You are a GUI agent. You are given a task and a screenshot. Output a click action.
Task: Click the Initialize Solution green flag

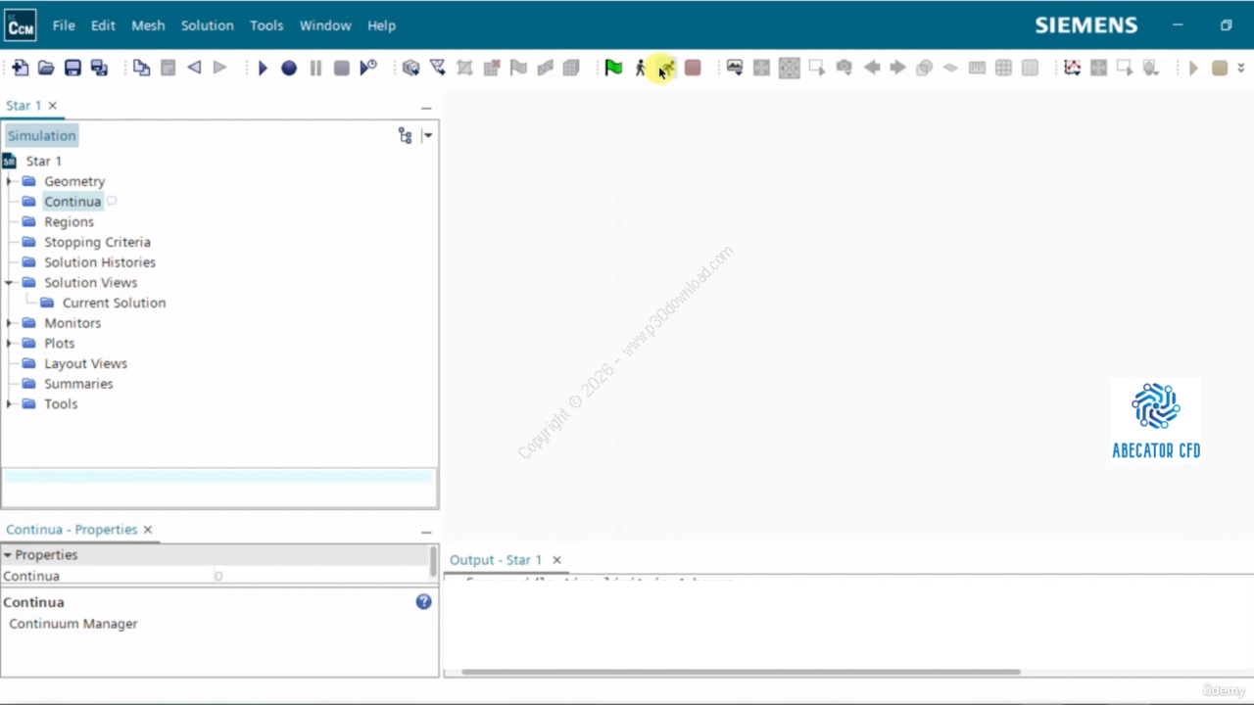(613, 68)
